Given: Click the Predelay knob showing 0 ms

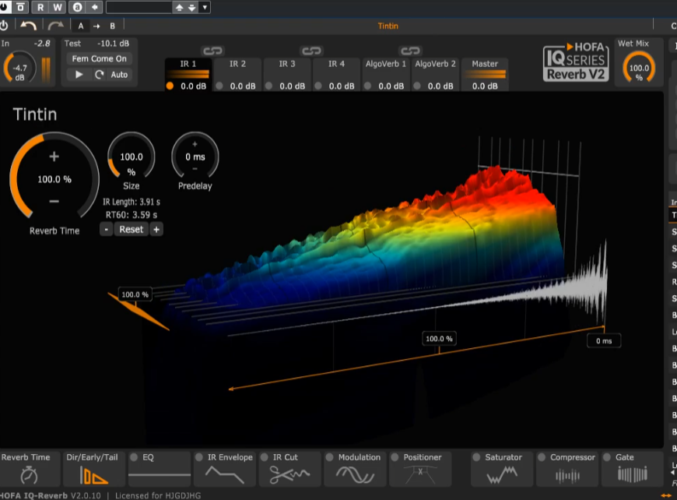Looking at the screenshot, I should click(x=195, y=156).
